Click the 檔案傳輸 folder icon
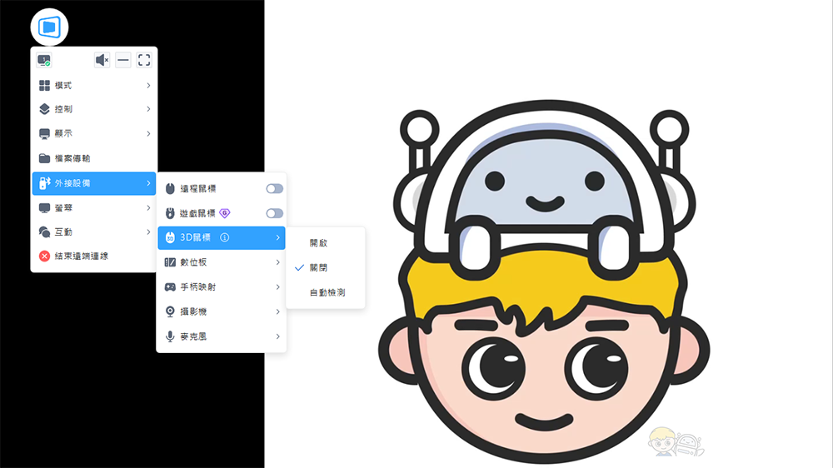This screenshot has width=833, height=468. [45, 158]
